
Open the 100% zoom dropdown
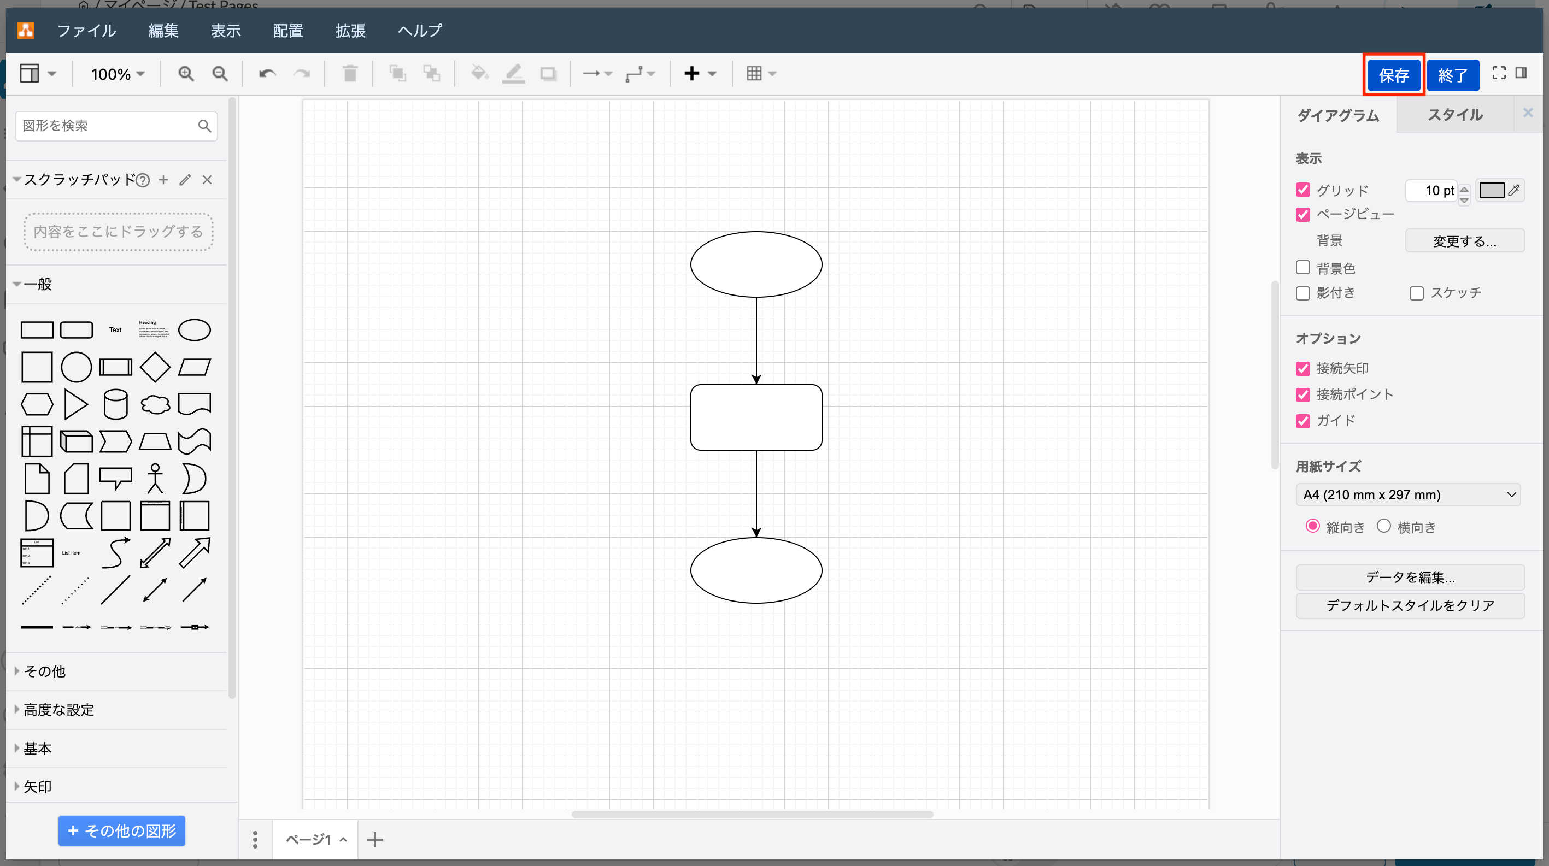click(118, 73)
